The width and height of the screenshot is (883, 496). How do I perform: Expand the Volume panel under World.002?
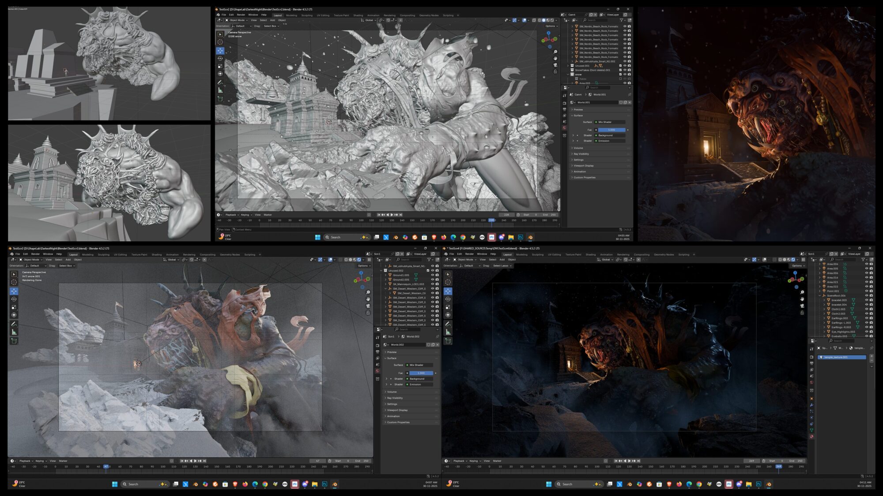tap(392, 392)
